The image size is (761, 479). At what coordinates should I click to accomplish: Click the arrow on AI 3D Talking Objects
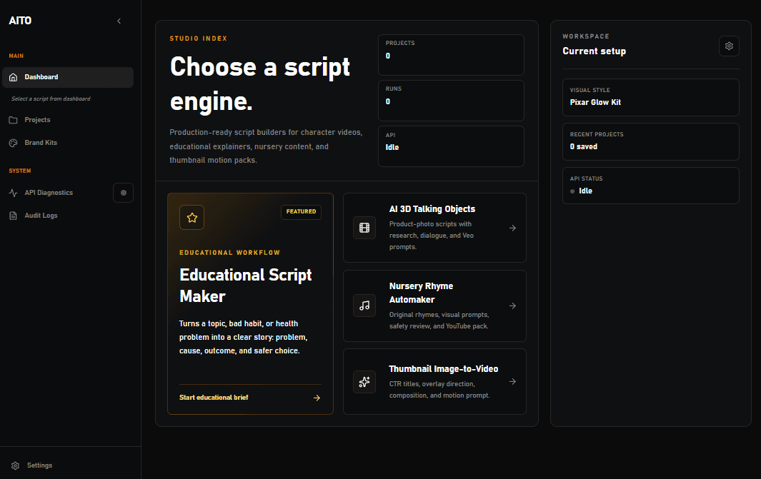(512, 228)
